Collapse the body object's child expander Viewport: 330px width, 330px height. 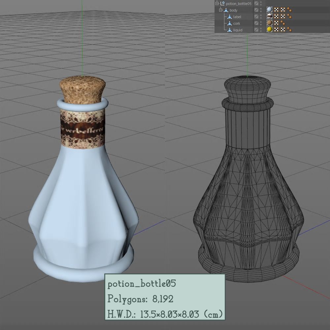pyautogui.click(x=220, y=10)
